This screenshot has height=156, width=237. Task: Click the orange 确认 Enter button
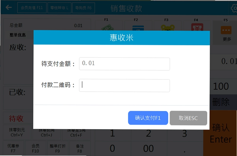pyautogui.click(x=220, y=133)
